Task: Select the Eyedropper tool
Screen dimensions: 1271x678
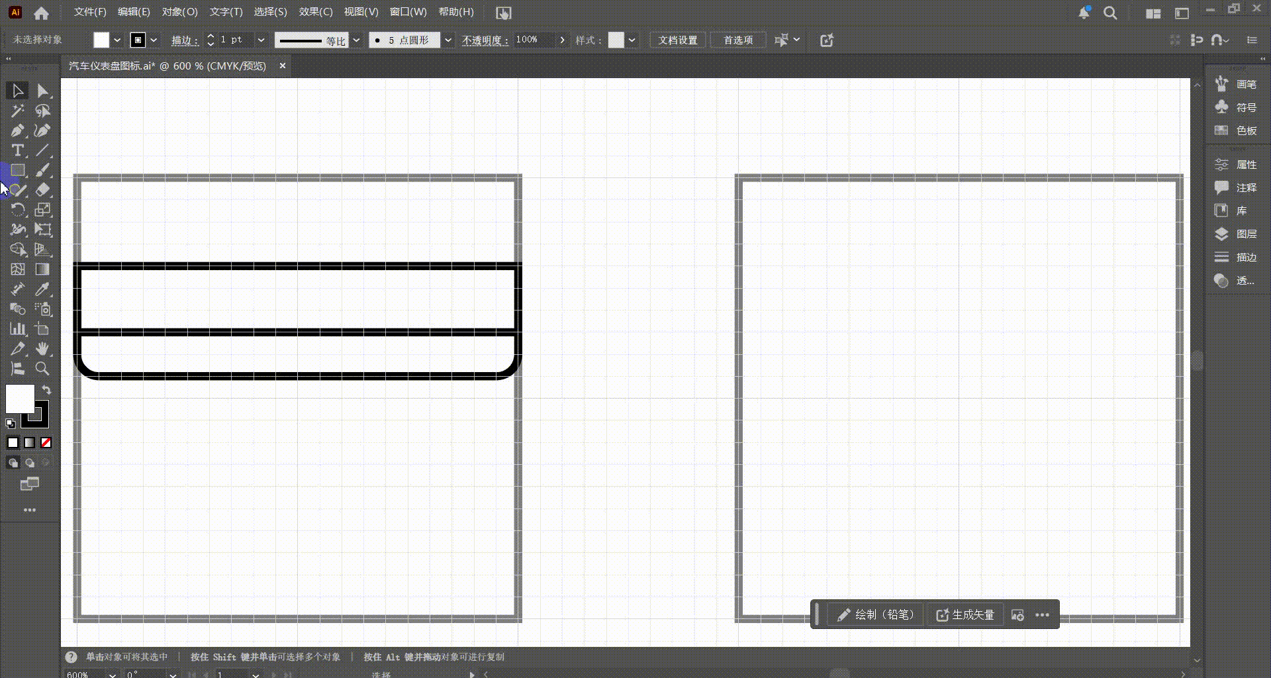Action: [x=42, y=289]
